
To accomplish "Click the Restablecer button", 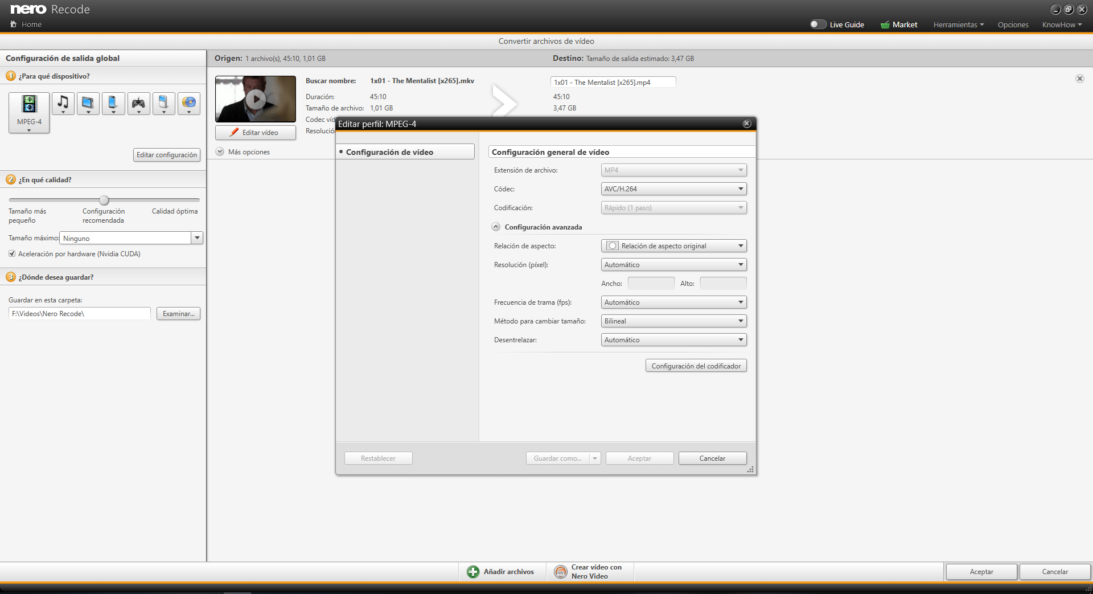I will (x=379, y=458).
